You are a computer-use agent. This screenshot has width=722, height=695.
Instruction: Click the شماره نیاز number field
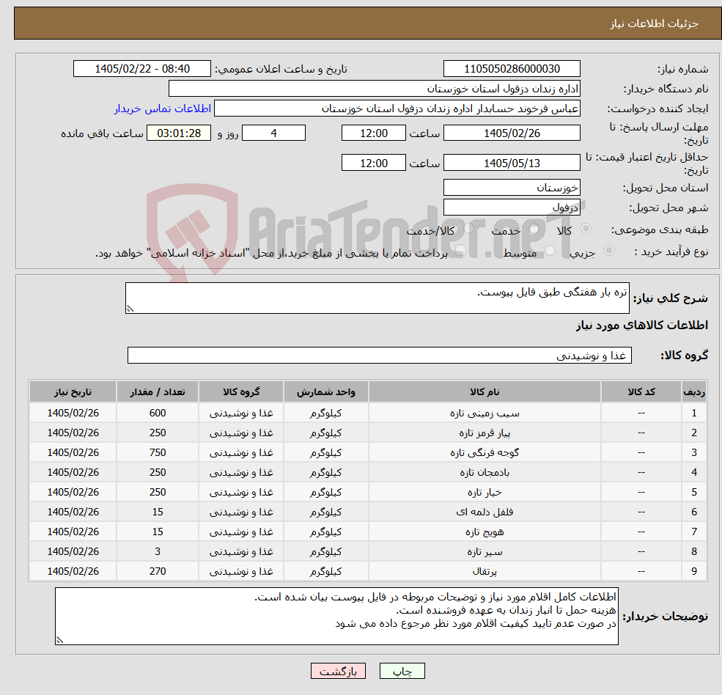click(x=512, y=69)
